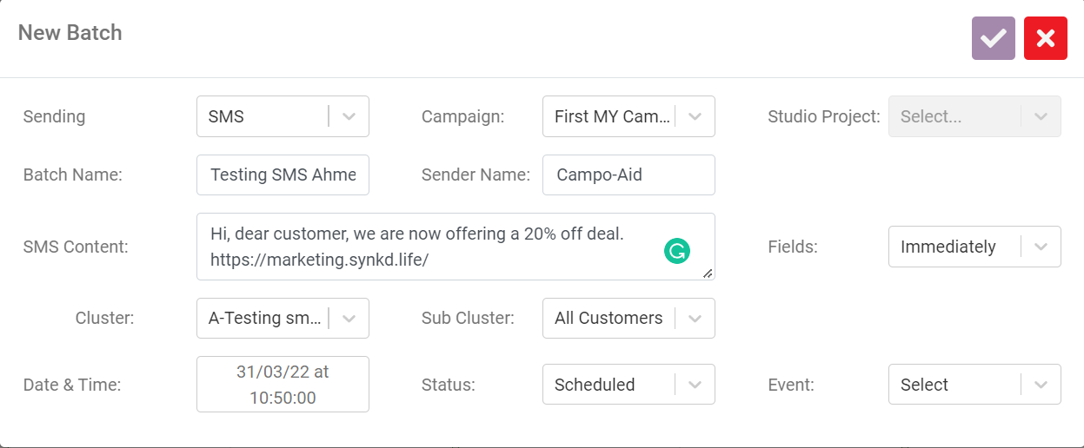
Task: Click the purple checkmark save button
Action: click(993, 38)
